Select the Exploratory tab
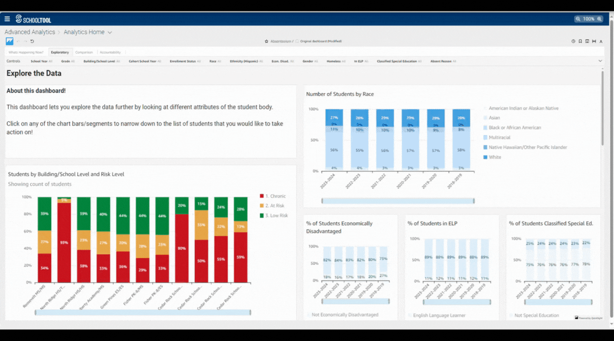 click(60, 52)
